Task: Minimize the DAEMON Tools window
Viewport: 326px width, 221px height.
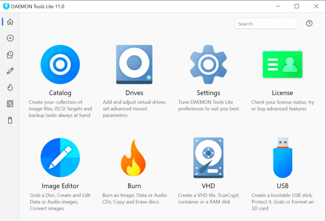Action: [278, 6]
